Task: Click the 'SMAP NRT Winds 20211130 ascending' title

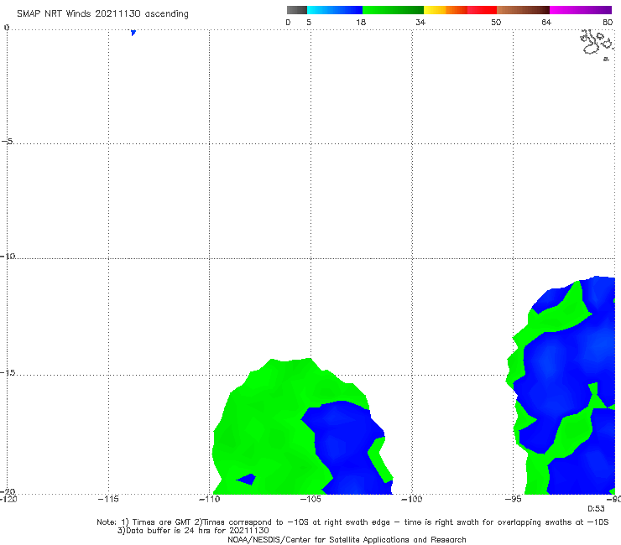Action: [x=102, y=13]
